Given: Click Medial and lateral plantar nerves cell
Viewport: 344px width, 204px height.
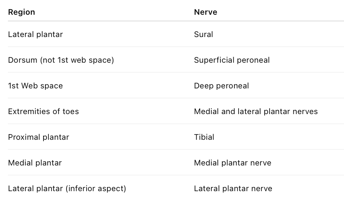Looking at the screenshot, I should [256, 111].
